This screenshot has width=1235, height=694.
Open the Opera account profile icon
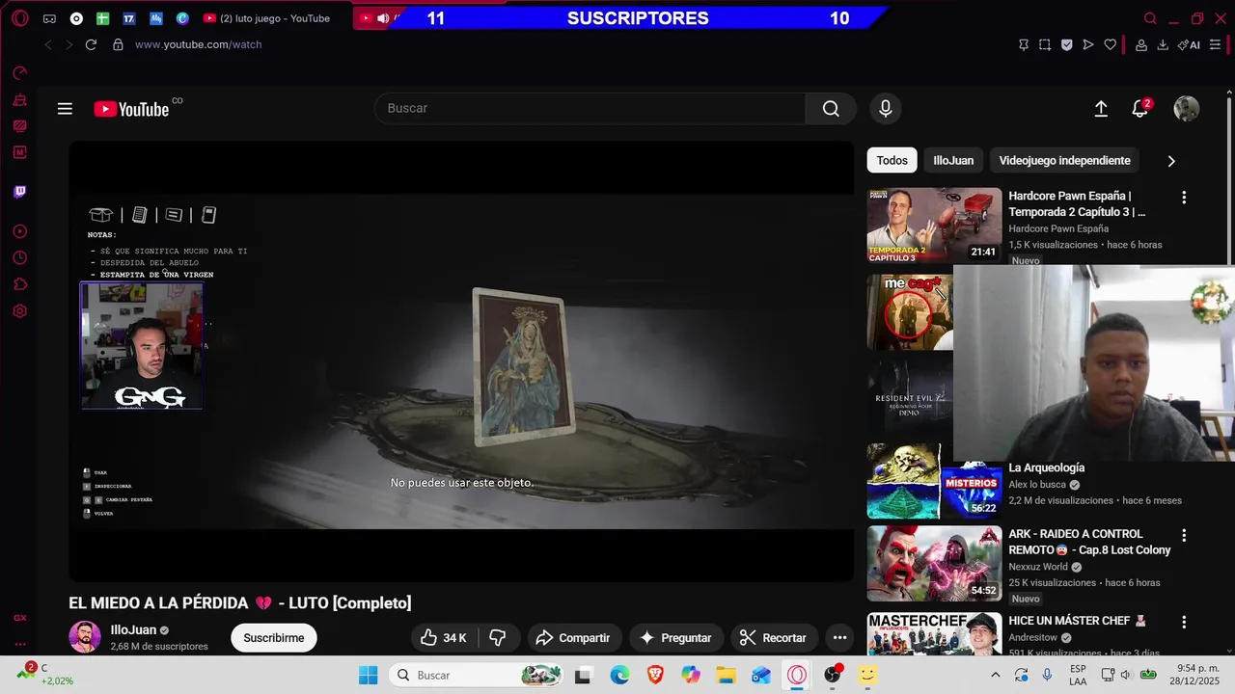point(1141,44)
